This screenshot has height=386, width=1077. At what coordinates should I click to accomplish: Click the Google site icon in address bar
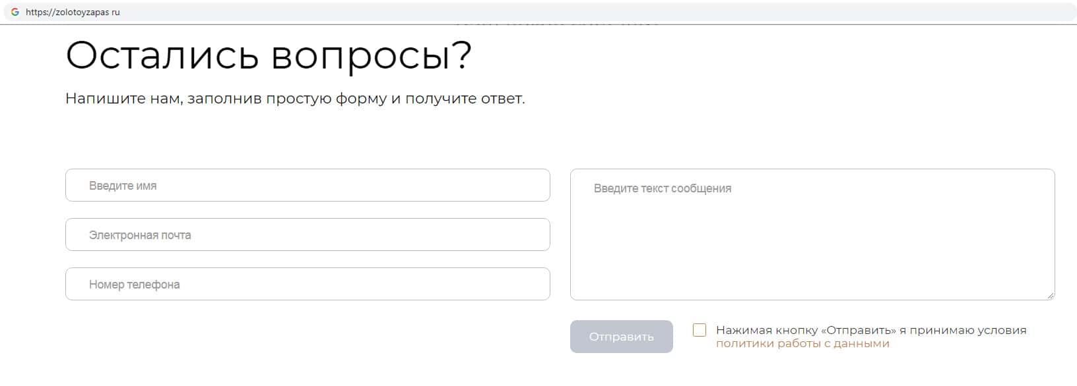(15, 12)
